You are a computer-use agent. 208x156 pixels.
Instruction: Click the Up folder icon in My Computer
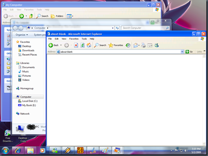[31, 16]
